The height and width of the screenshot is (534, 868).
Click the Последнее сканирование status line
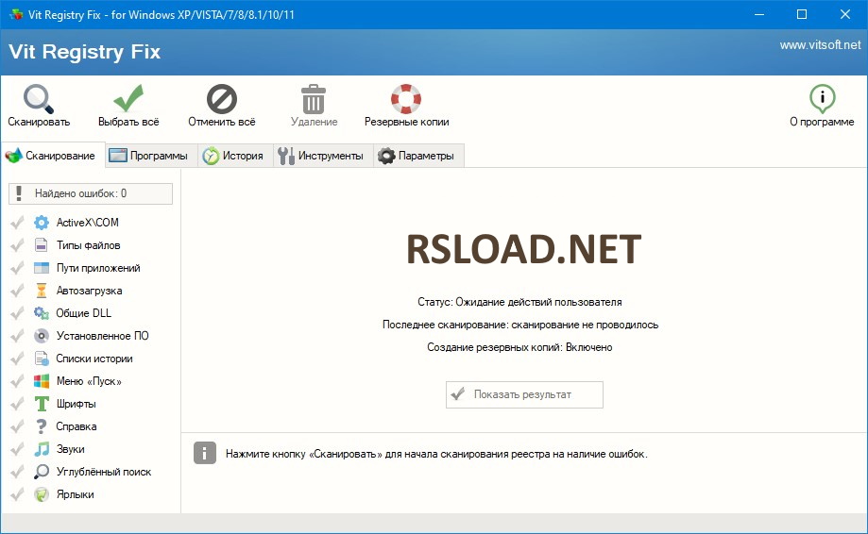(x=520, y=325)
